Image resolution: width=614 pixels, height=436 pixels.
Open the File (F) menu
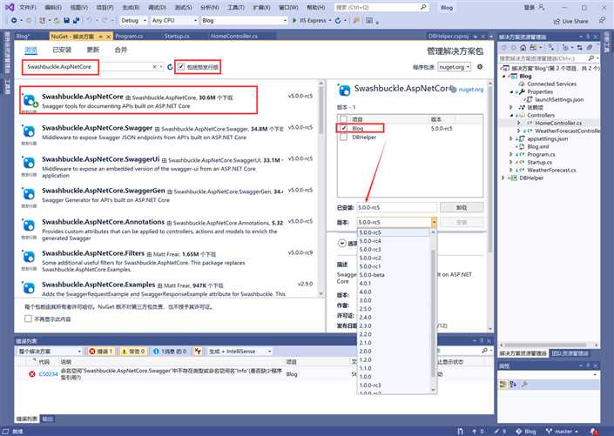(x=27, y=7)
